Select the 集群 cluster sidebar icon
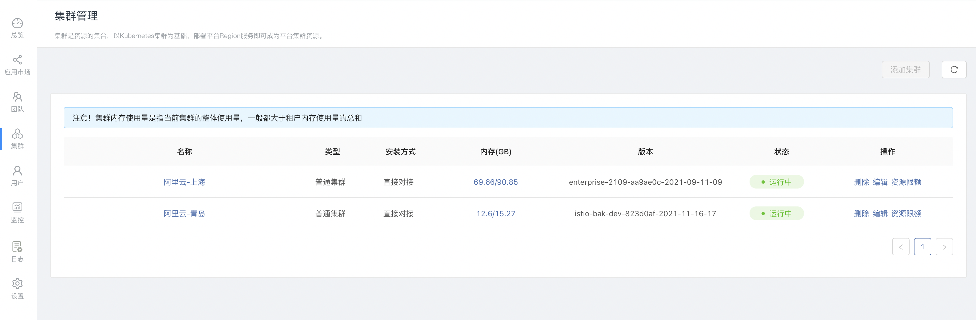The image size is (976, 320). coord(17,134)
